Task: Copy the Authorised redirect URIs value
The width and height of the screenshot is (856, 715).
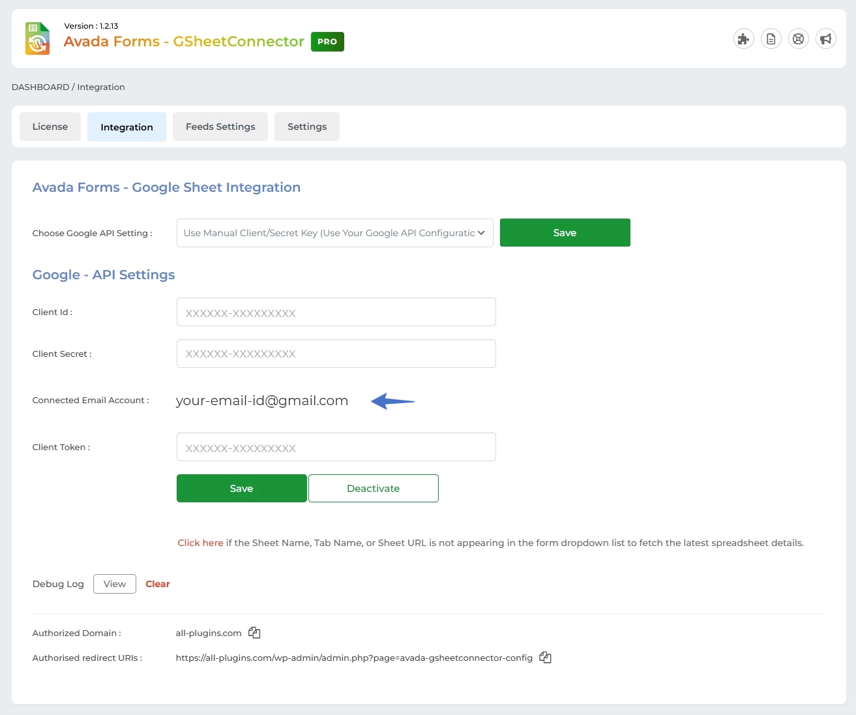Action: click(545, 658)
